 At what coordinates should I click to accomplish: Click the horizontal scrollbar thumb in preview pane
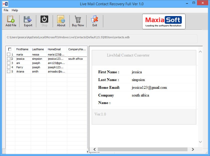click(x=142, y=149)
